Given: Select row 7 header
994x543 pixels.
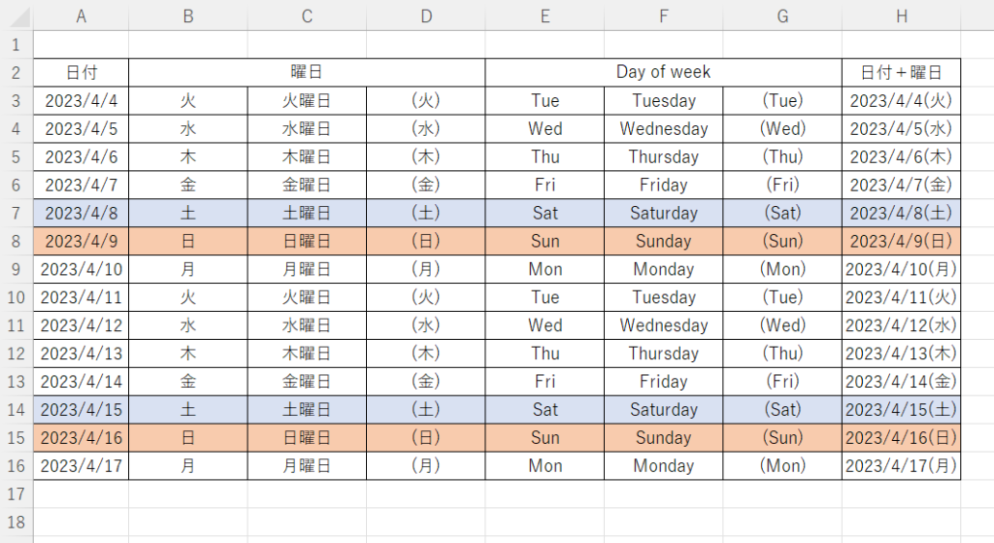Looking at the screenshot, I should pos(16,213).
